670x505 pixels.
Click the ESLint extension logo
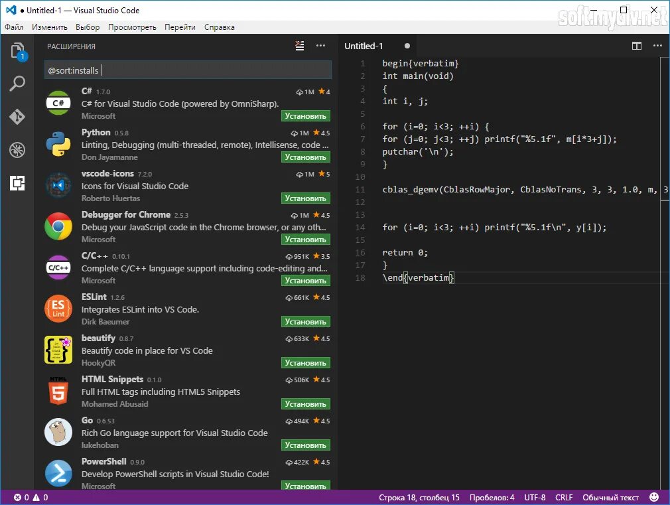[x=58, y=309]
